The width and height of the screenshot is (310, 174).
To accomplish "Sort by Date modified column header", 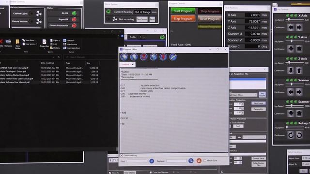I will 47,63.
